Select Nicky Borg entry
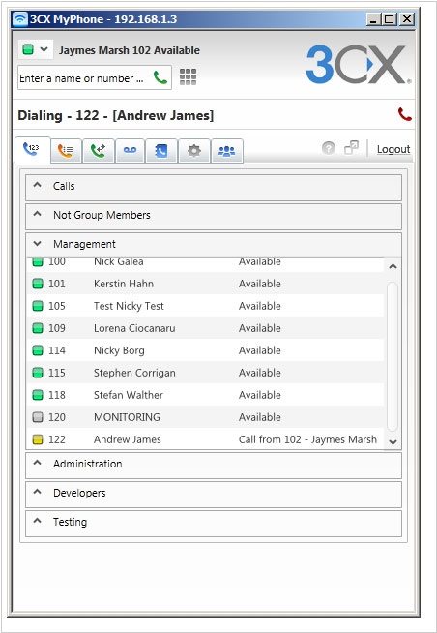The width and height of the screenshot is (437, 633). coord(206,350)
